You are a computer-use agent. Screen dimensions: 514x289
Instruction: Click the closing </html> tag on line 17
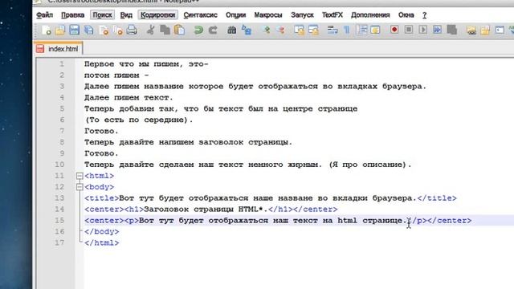(x=102, y=242)
